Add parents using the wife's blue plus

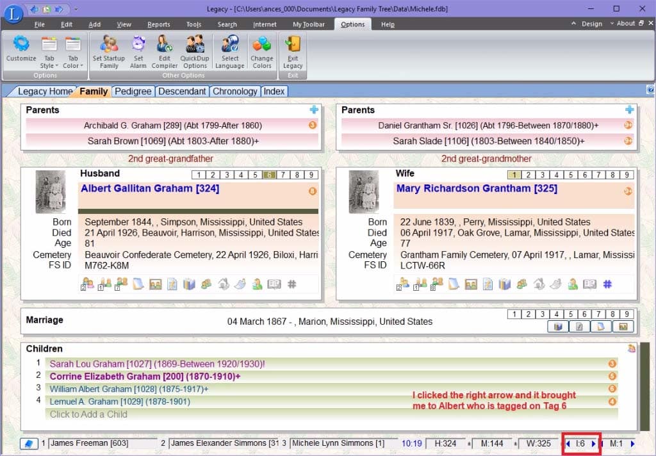[x=629, y=110]
